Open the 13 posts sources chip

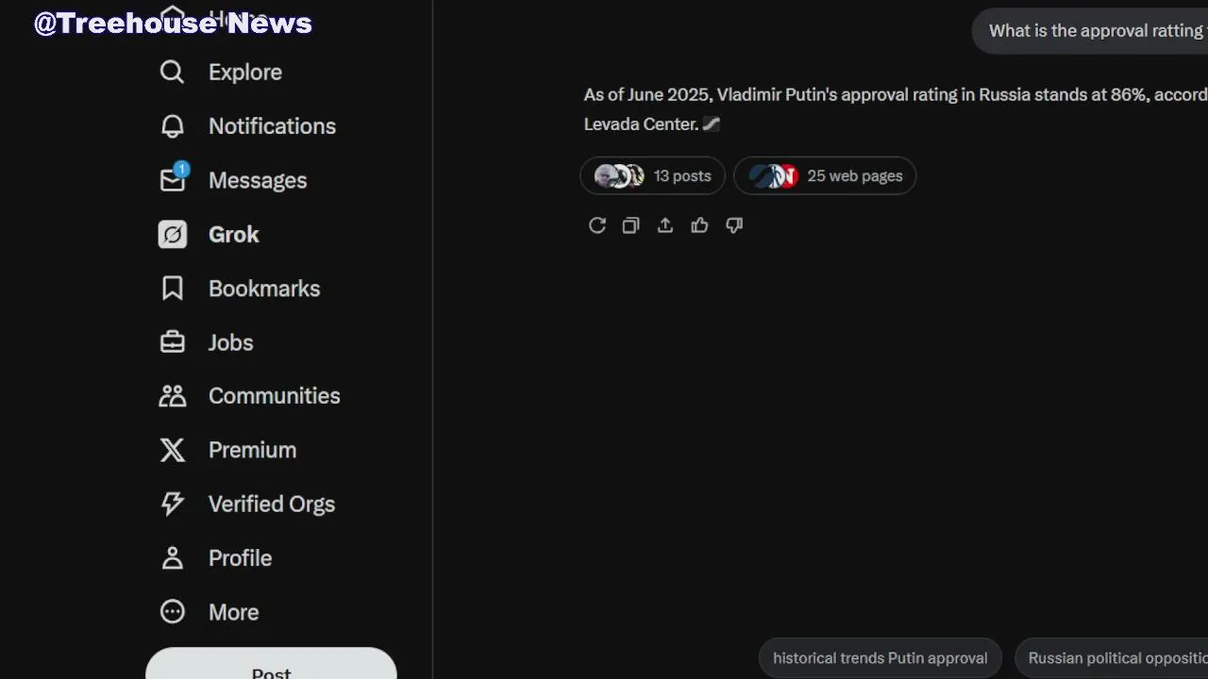click(652, 175)
